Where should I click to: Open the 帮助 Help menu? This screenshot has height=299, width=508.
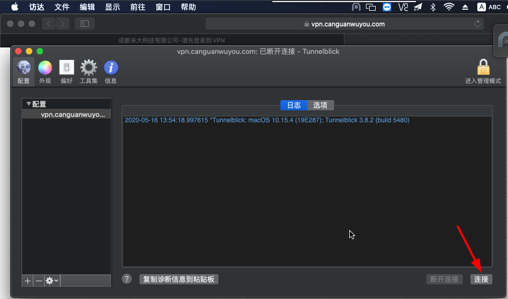click(x=188, y=7)
